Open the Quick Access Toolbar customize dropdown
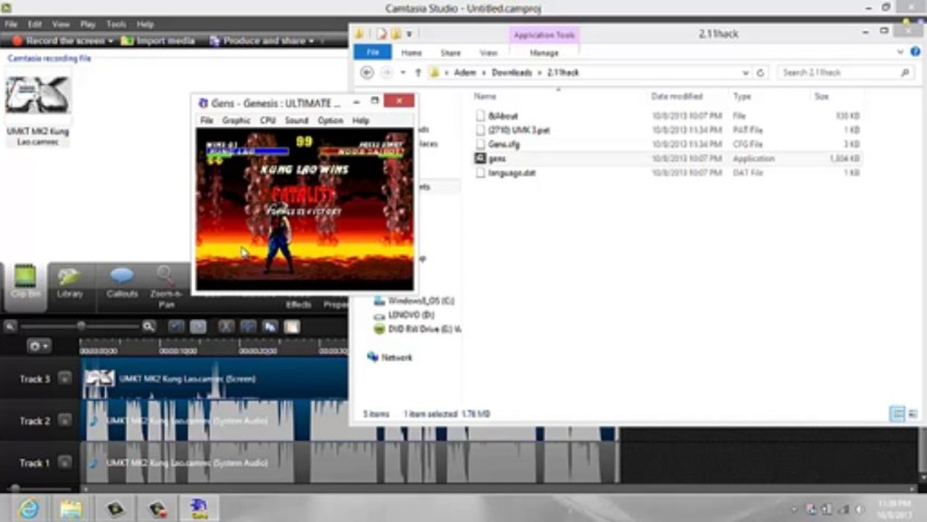927x522 pixels. pos(409,34)
